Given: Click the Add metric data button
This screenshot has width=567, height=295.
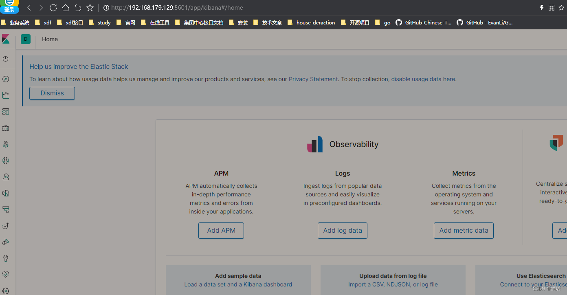Looking at the screenshot, I should 464,230.
